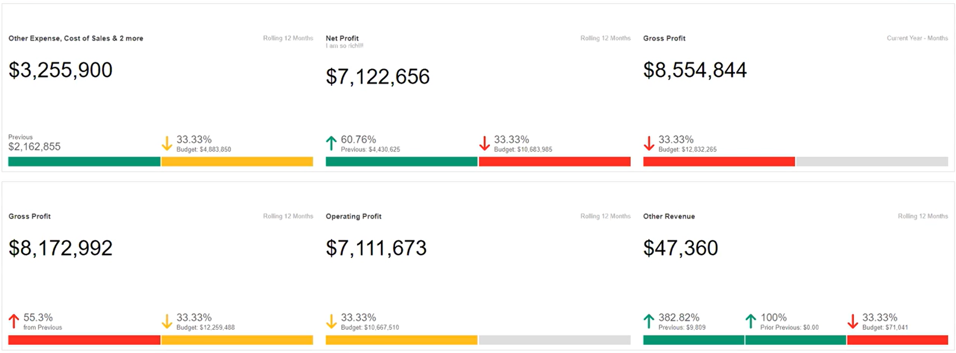Select 'Other Expense, Cost of Sales & 2 more' title
Screen dimensions: 956x353
pyautogui.click(x=76, y=38)
